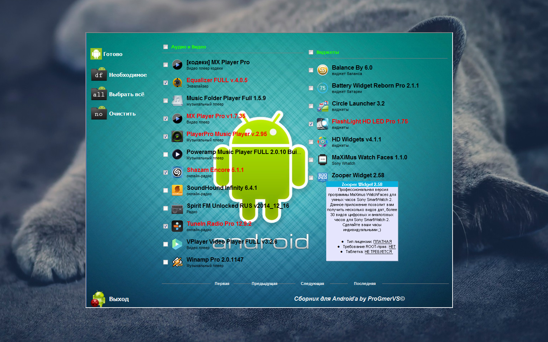Click the Zooper Widget icon
548x342 pixels.
pos(323,177)
